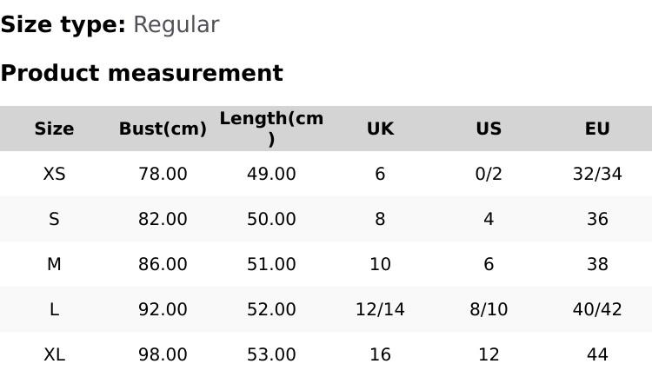The height and width of the screenshot is (377, 652).
Task: Select the XL size row label
Action: pyautogui.click(x=54, y=354)
